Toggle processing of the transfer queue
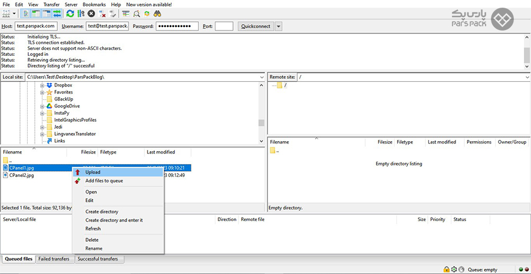Viewport: 531px width, 274px height. coord(81,14)
